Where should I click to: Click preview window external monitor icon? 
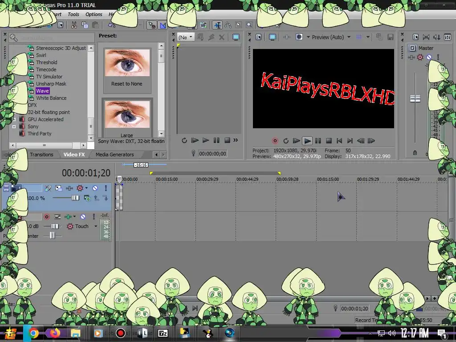273,37
